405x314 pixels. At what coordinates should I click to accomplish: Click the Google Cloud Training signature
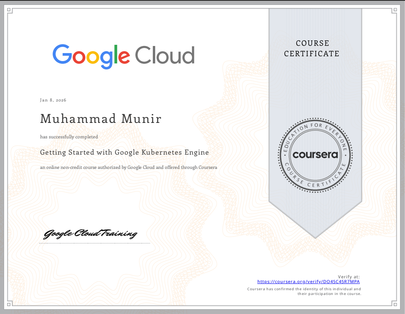click(90, 233)
